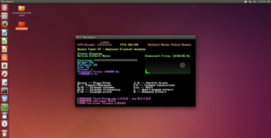Launch the Terminal from the launcher
Image resolution: width=271 pixels, height=138 pixels.
pos(4,91)
